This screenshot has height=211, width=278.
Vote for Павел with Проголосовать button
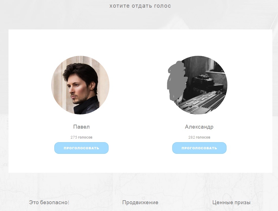pos(81,148)
